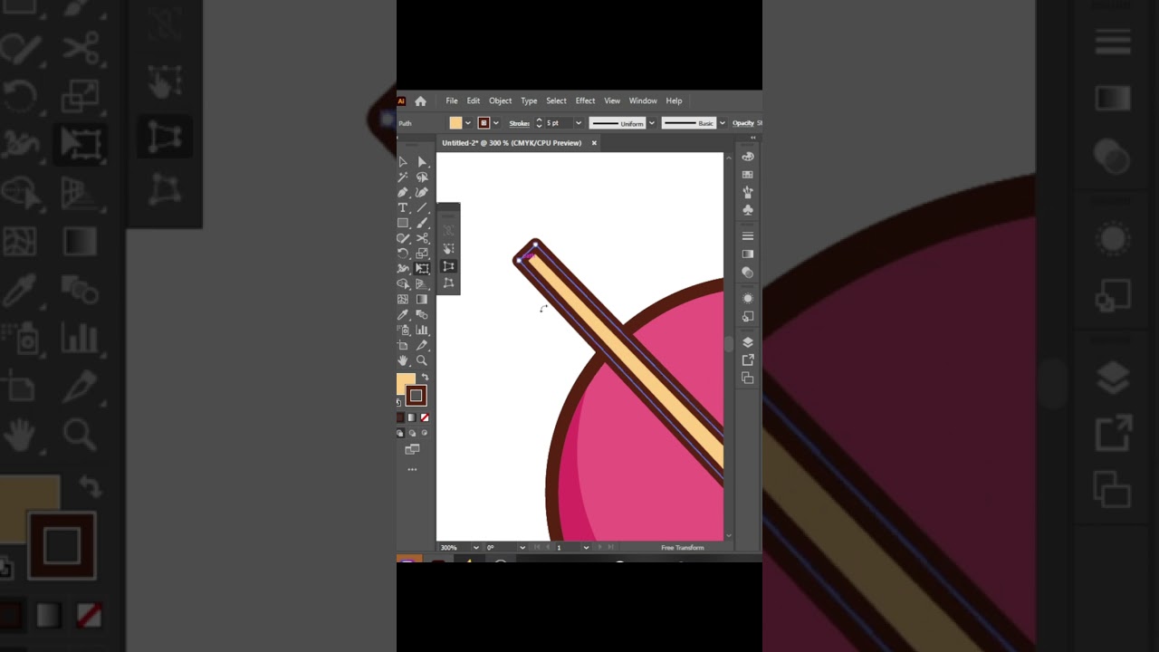Choose the Lasso tool
Screen dimensions: 1159x652
422,177
